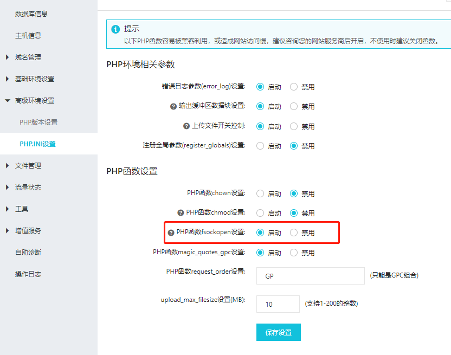Click the 工具 sidebar label
Image resolution: width=451 pixels, height=355 pixels.
pyautogui.click(x=22, y=209)
